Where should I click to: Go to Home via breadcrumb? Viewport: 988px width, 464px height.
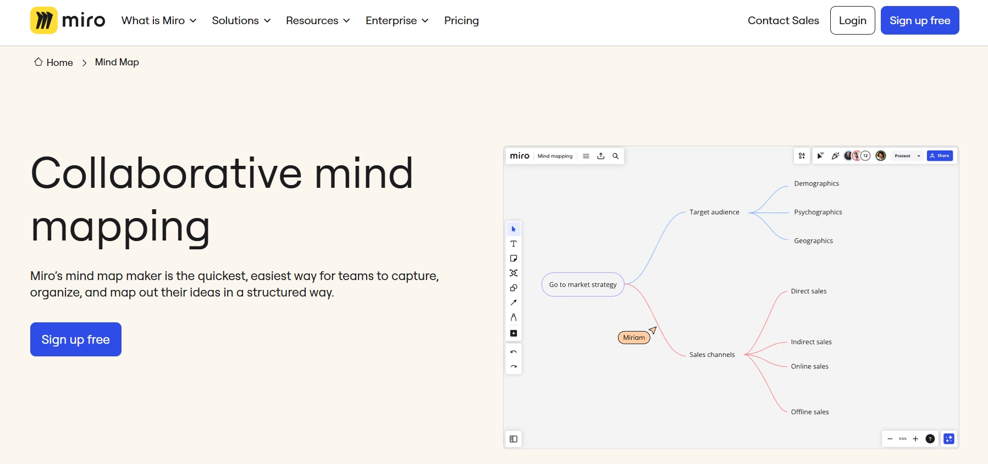tap(54, 63)
